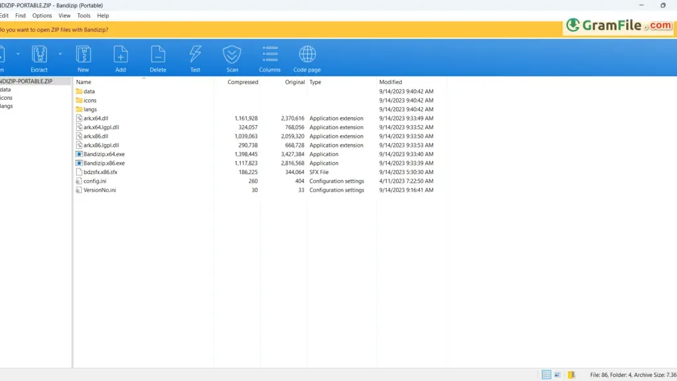Sort by the Type column header
Viewport: 677px width, 381px height.
point(315,81)
